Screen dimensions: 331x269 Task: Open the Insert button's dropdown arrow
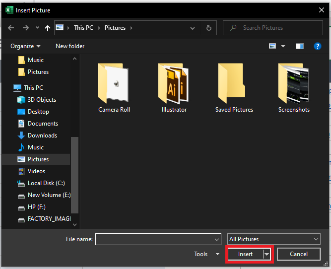[x=267, y=254]
